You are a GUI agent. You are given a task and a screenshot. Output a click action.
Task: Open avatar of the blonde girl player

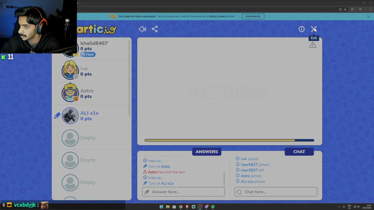[x=70, y=70]
